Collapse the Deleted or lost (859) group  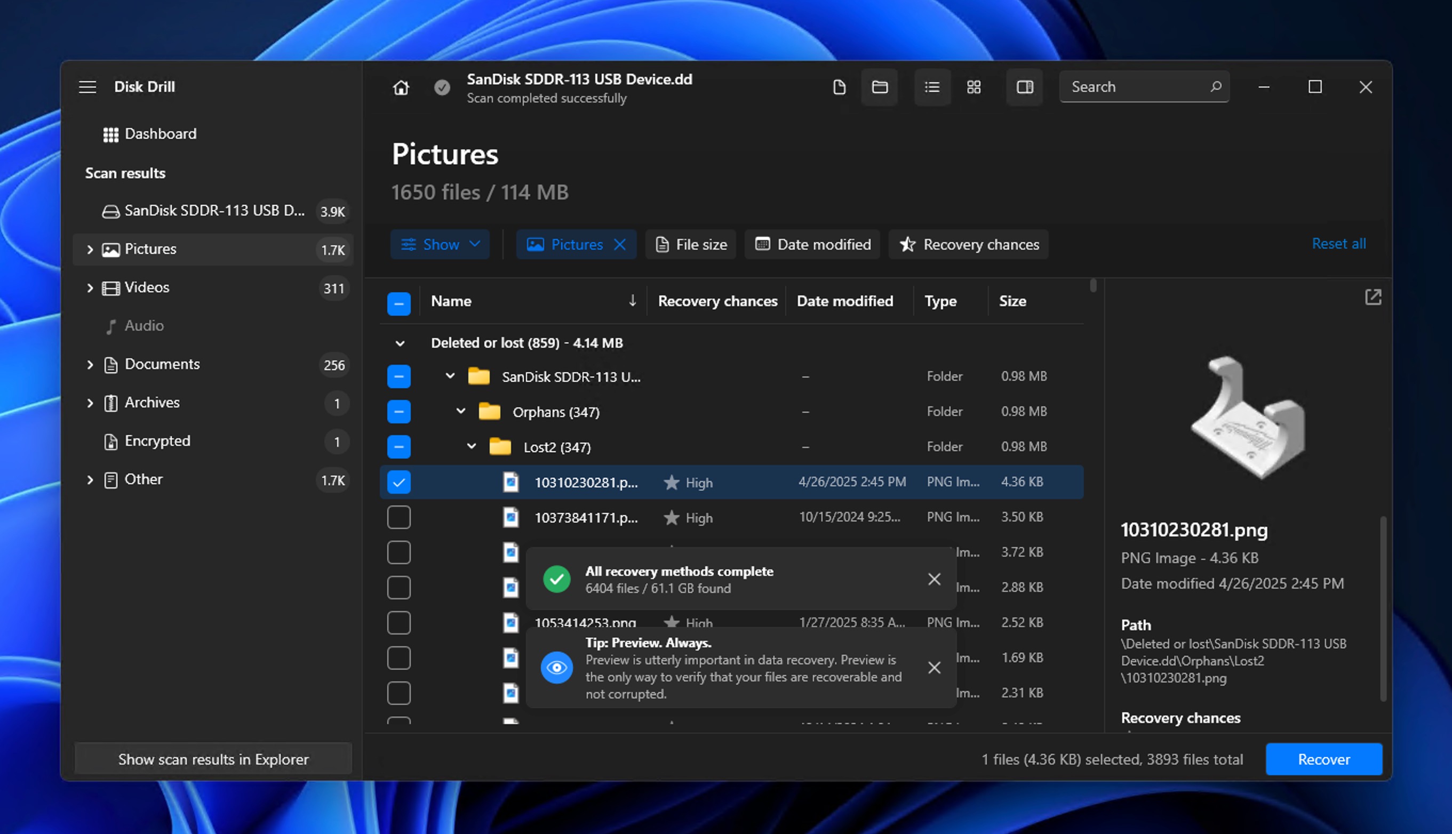pyautogui.click(x=400, y=343)
